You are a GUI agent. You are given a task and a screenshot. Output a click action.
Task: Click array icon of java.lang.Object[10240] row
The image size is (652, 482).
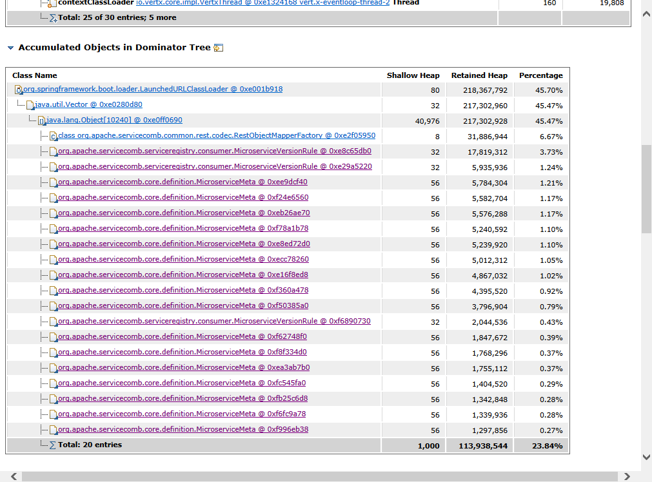pyautogui.click(x=41, y=120)
